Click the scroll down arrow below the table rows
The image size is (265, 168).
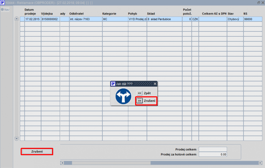pos(17,139)
